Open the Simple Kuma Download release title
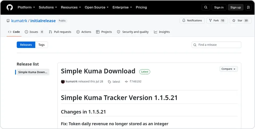The image size is (255, 129). 98,71
